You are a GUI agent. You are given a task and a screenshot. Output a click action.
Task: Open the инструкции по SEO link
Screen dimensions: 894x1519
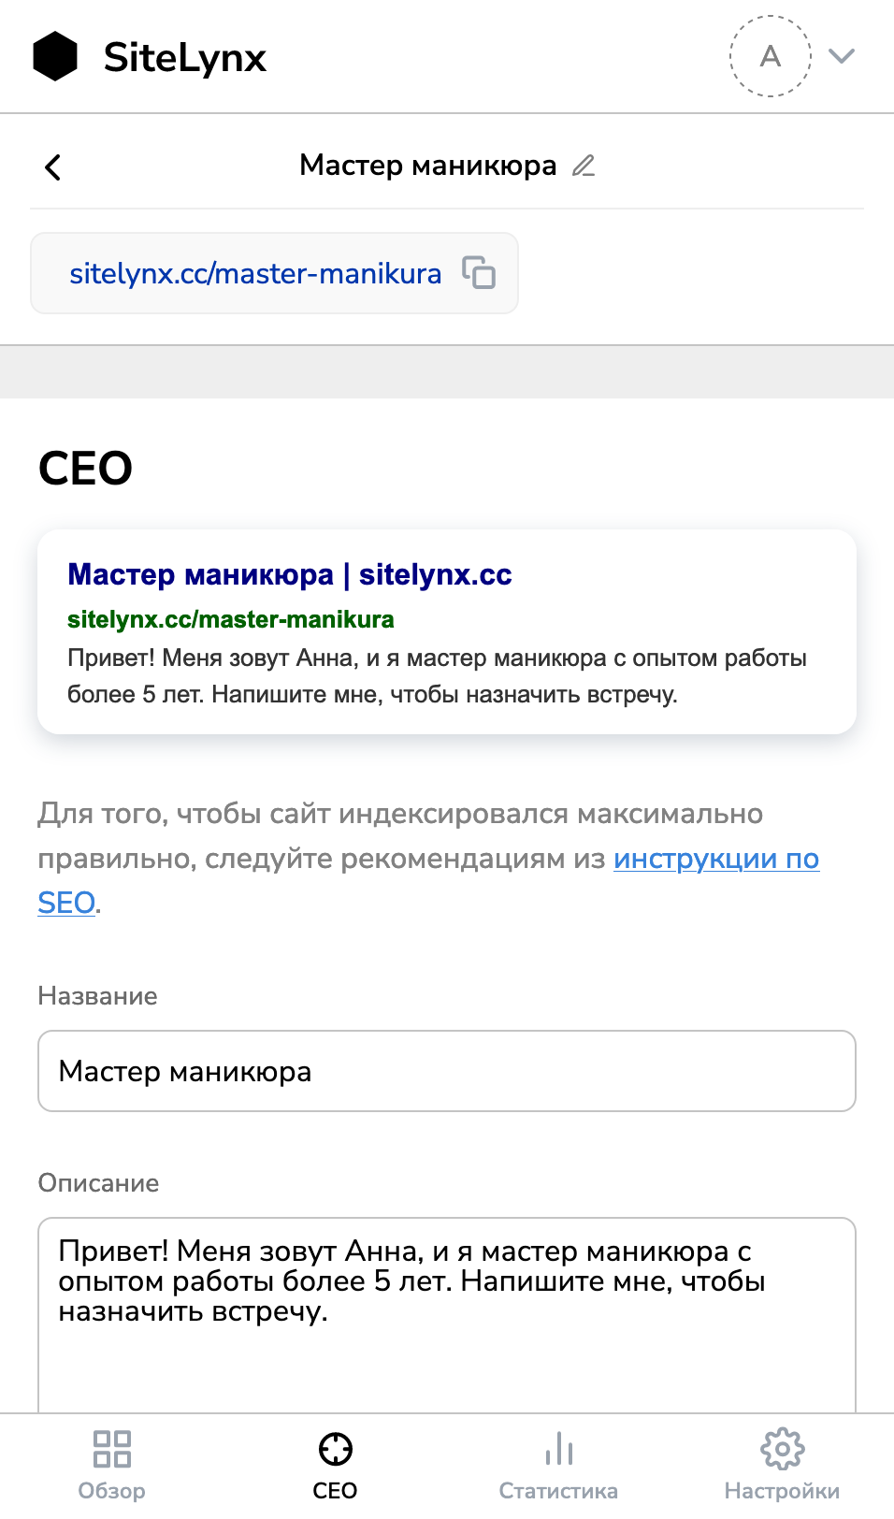point(716,860)
